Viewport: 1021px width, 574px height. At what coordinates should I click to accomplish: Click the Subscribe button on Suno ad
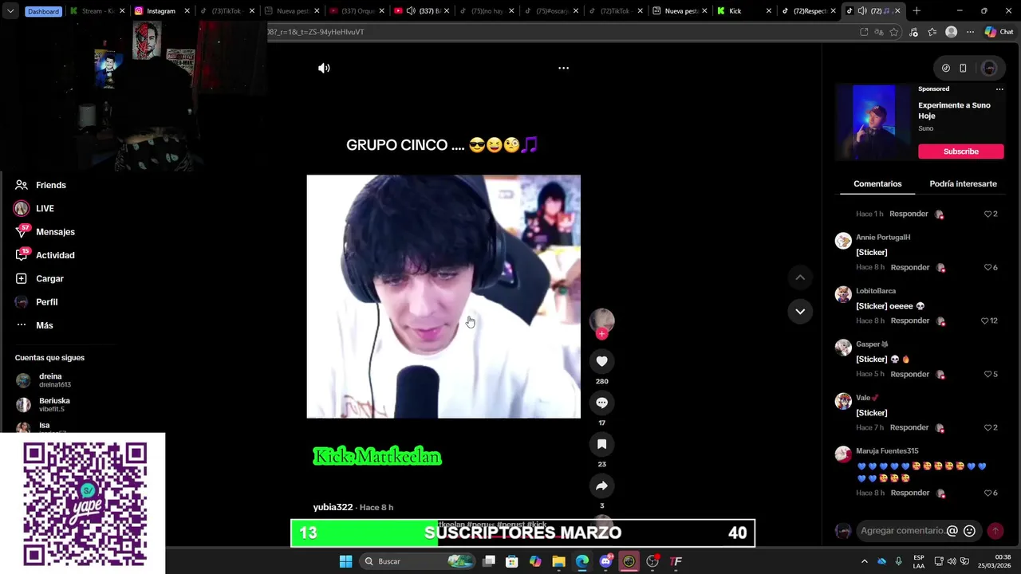click(960, 151)
